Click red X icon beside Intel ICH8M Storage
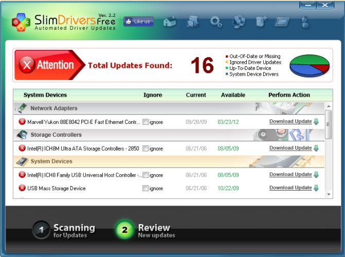The height and width of the screenshot is (257, 345). 22,148
